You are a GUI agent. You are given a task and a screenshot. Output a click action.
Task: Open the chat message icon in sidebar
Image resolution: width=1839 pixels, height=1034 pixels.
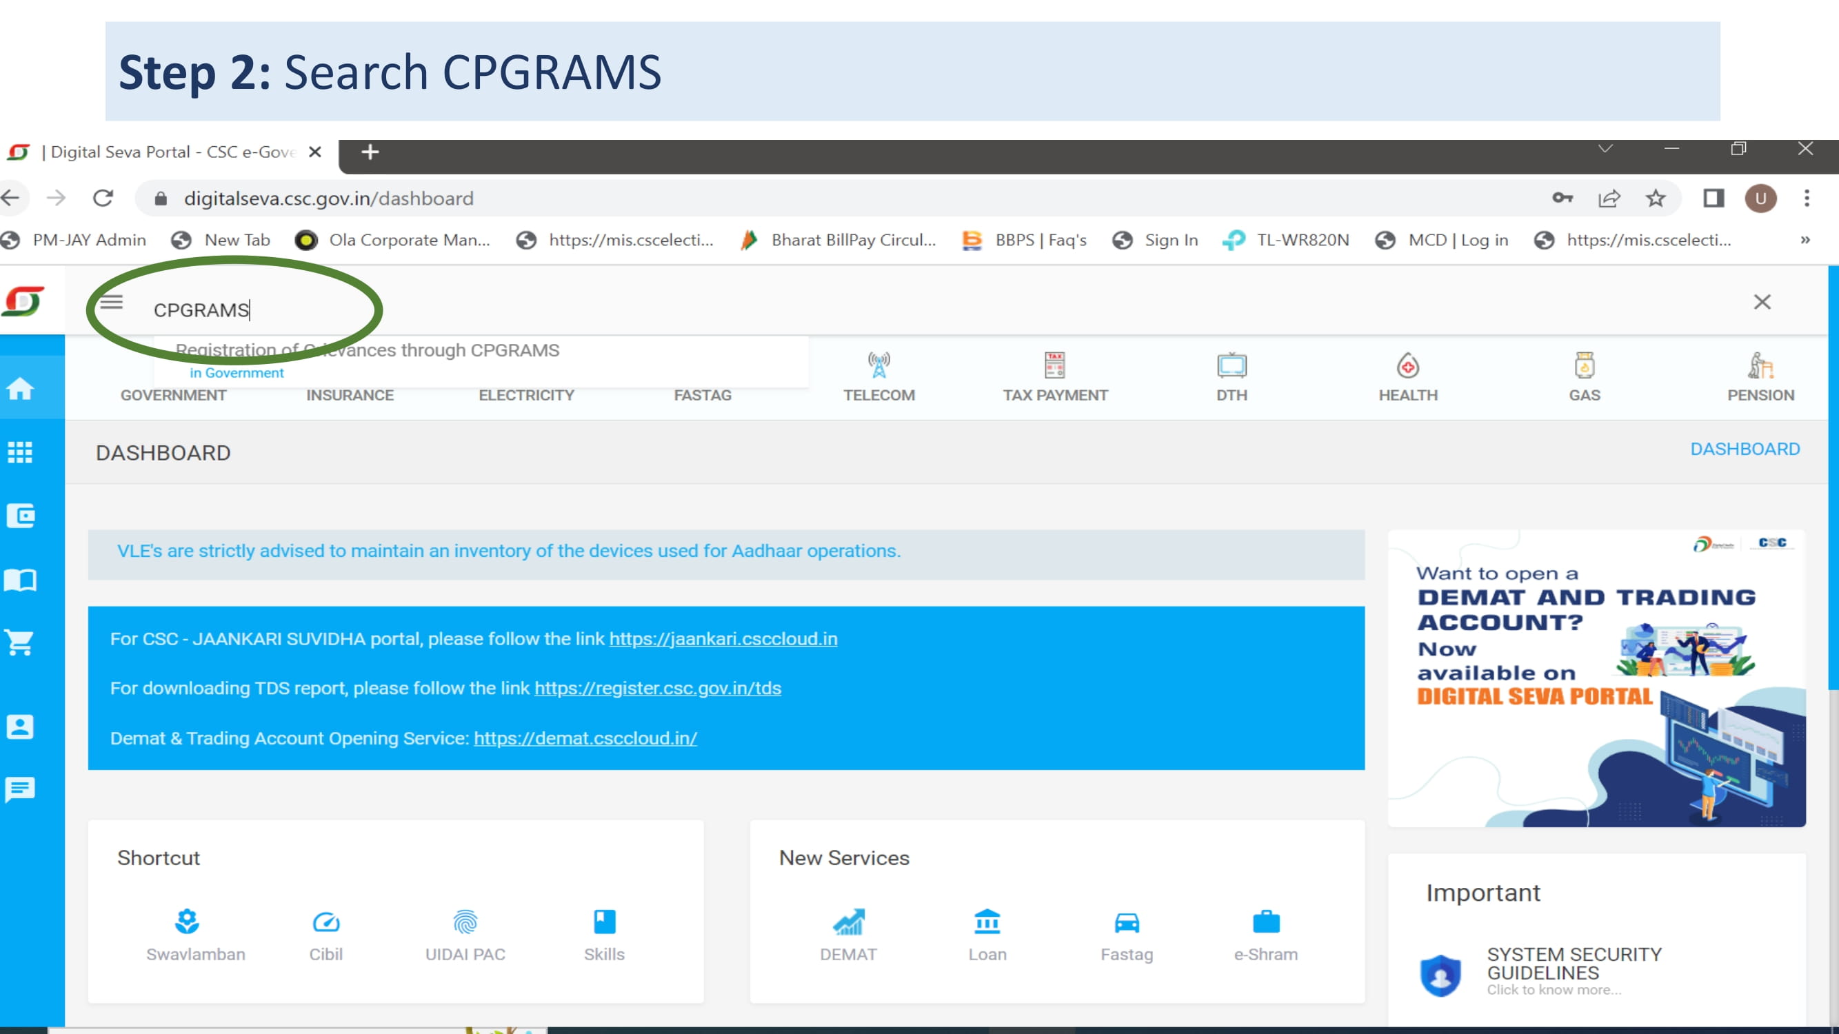[20, 789]
